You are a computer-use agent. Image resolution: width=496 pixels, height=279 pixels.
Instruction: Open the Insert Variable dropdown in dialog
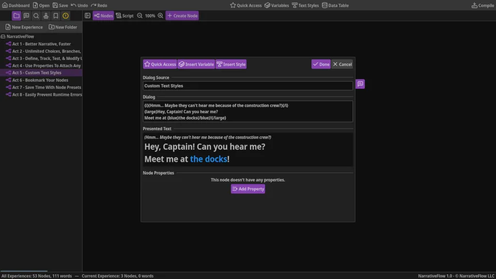pos(196,65)
